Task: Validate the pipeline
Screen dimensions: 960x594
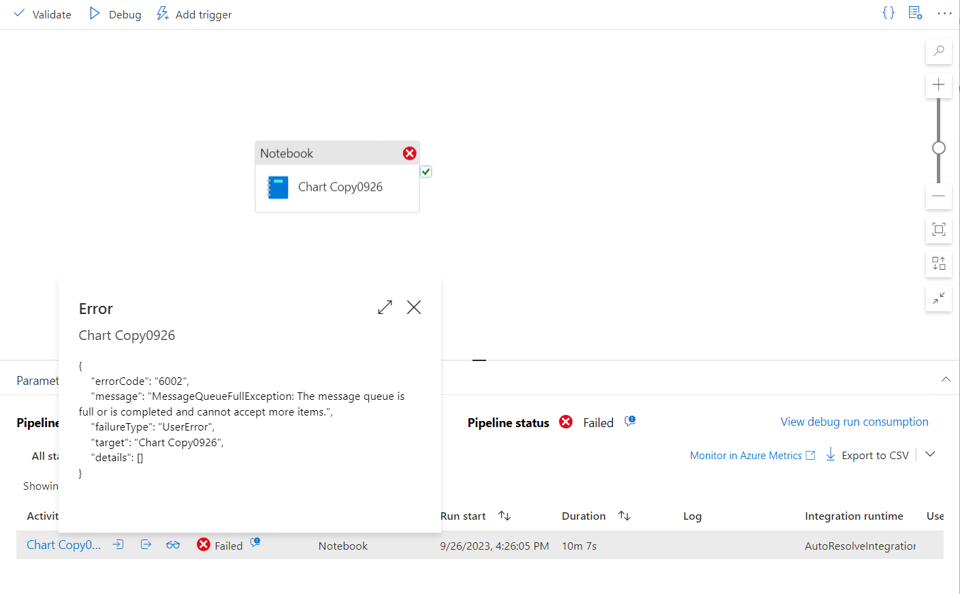Action: [x=42, y=14]
